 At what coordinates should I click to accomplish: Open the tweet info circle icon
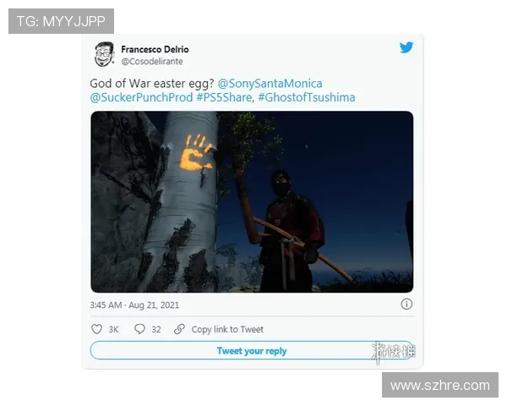[x=406, y=304]
